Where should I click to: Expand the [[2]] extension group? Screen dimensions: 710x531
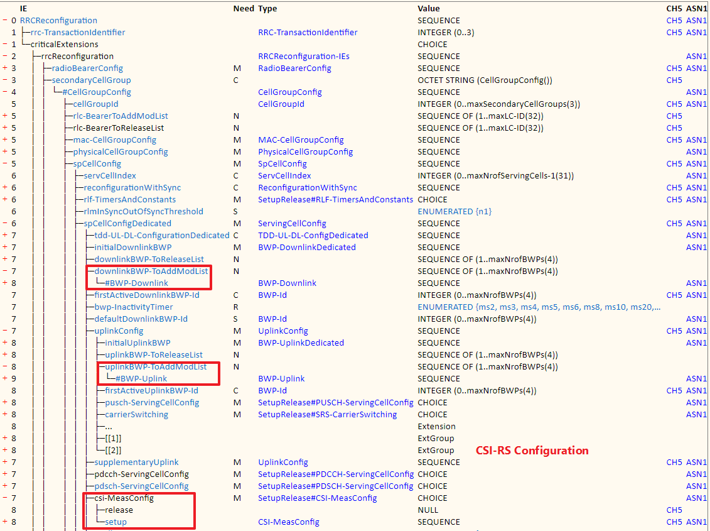tap(5, 451)
